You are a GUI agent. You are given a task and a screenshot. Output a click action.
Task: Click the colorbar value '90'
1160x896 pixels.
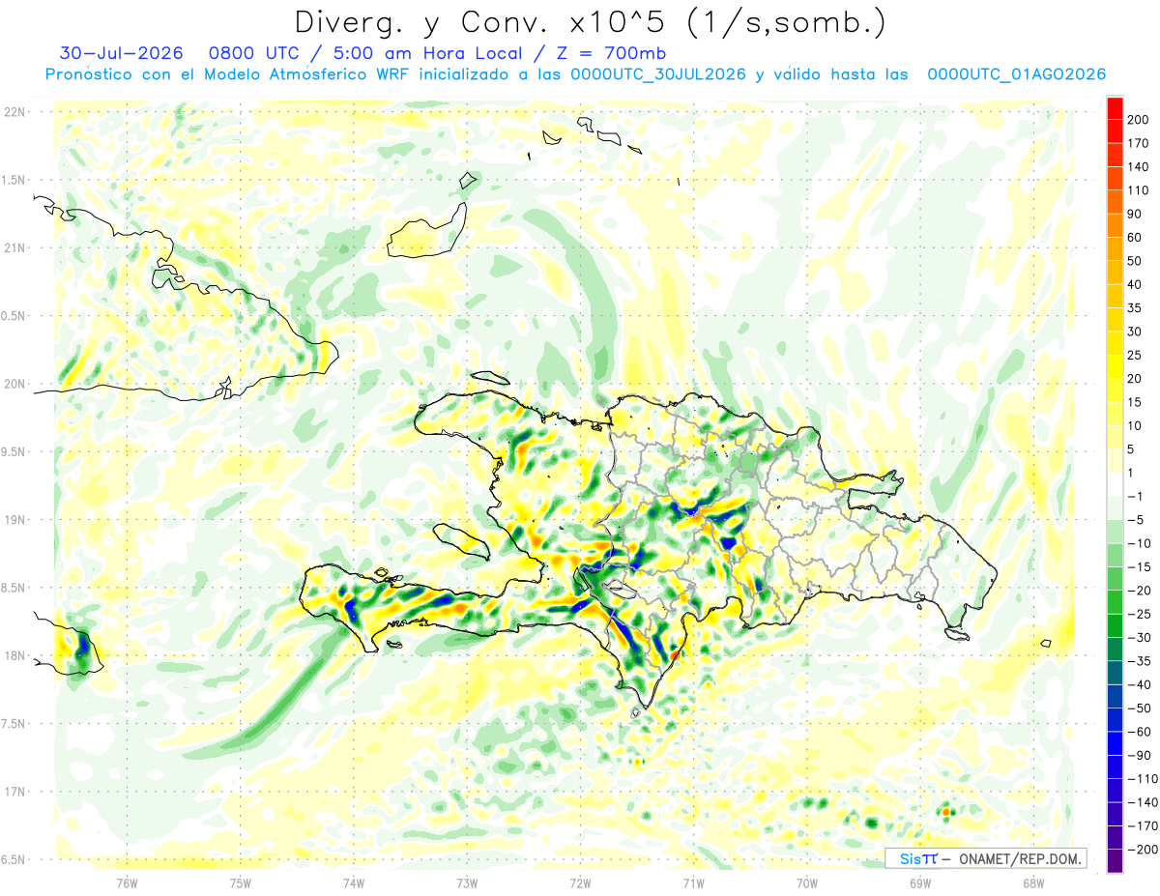(x=1135, y=215)
